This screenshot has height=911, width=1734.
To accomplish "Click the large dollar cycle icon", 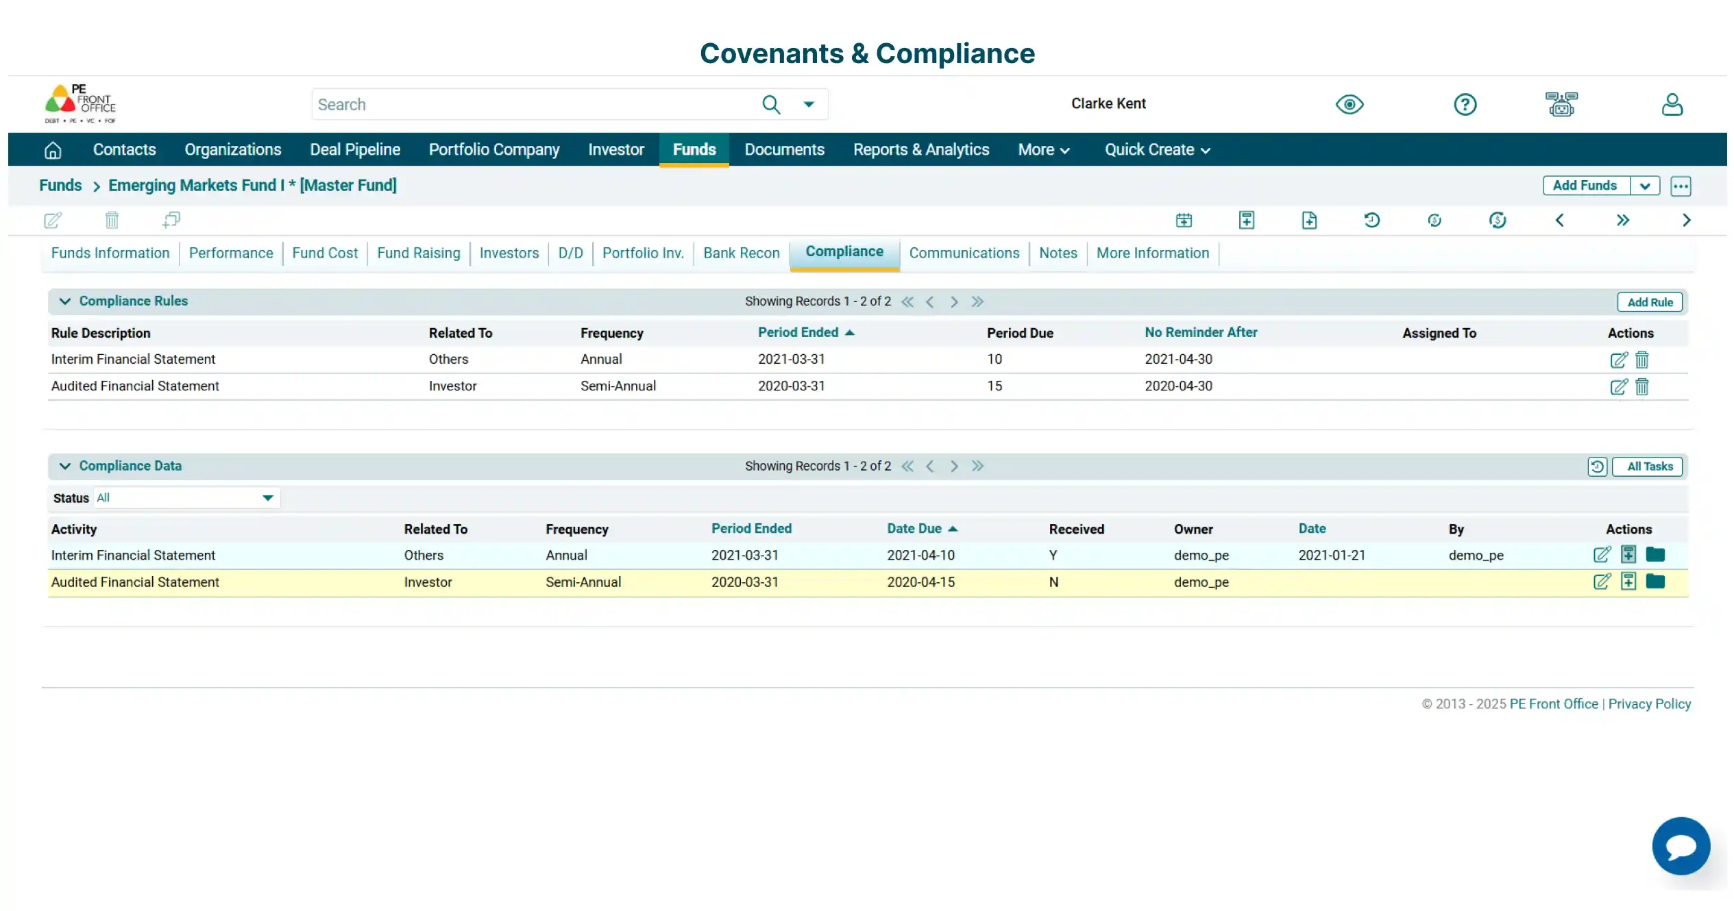I will point(1498,220).
